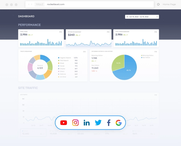
Task: Click the browser back arrow
Action: 29,5
